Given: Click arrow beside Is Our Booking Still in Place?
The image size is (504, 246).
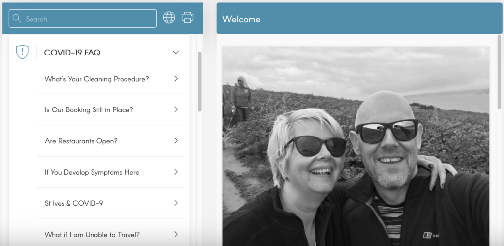Looking at the screenshot, I should (176, 109).
